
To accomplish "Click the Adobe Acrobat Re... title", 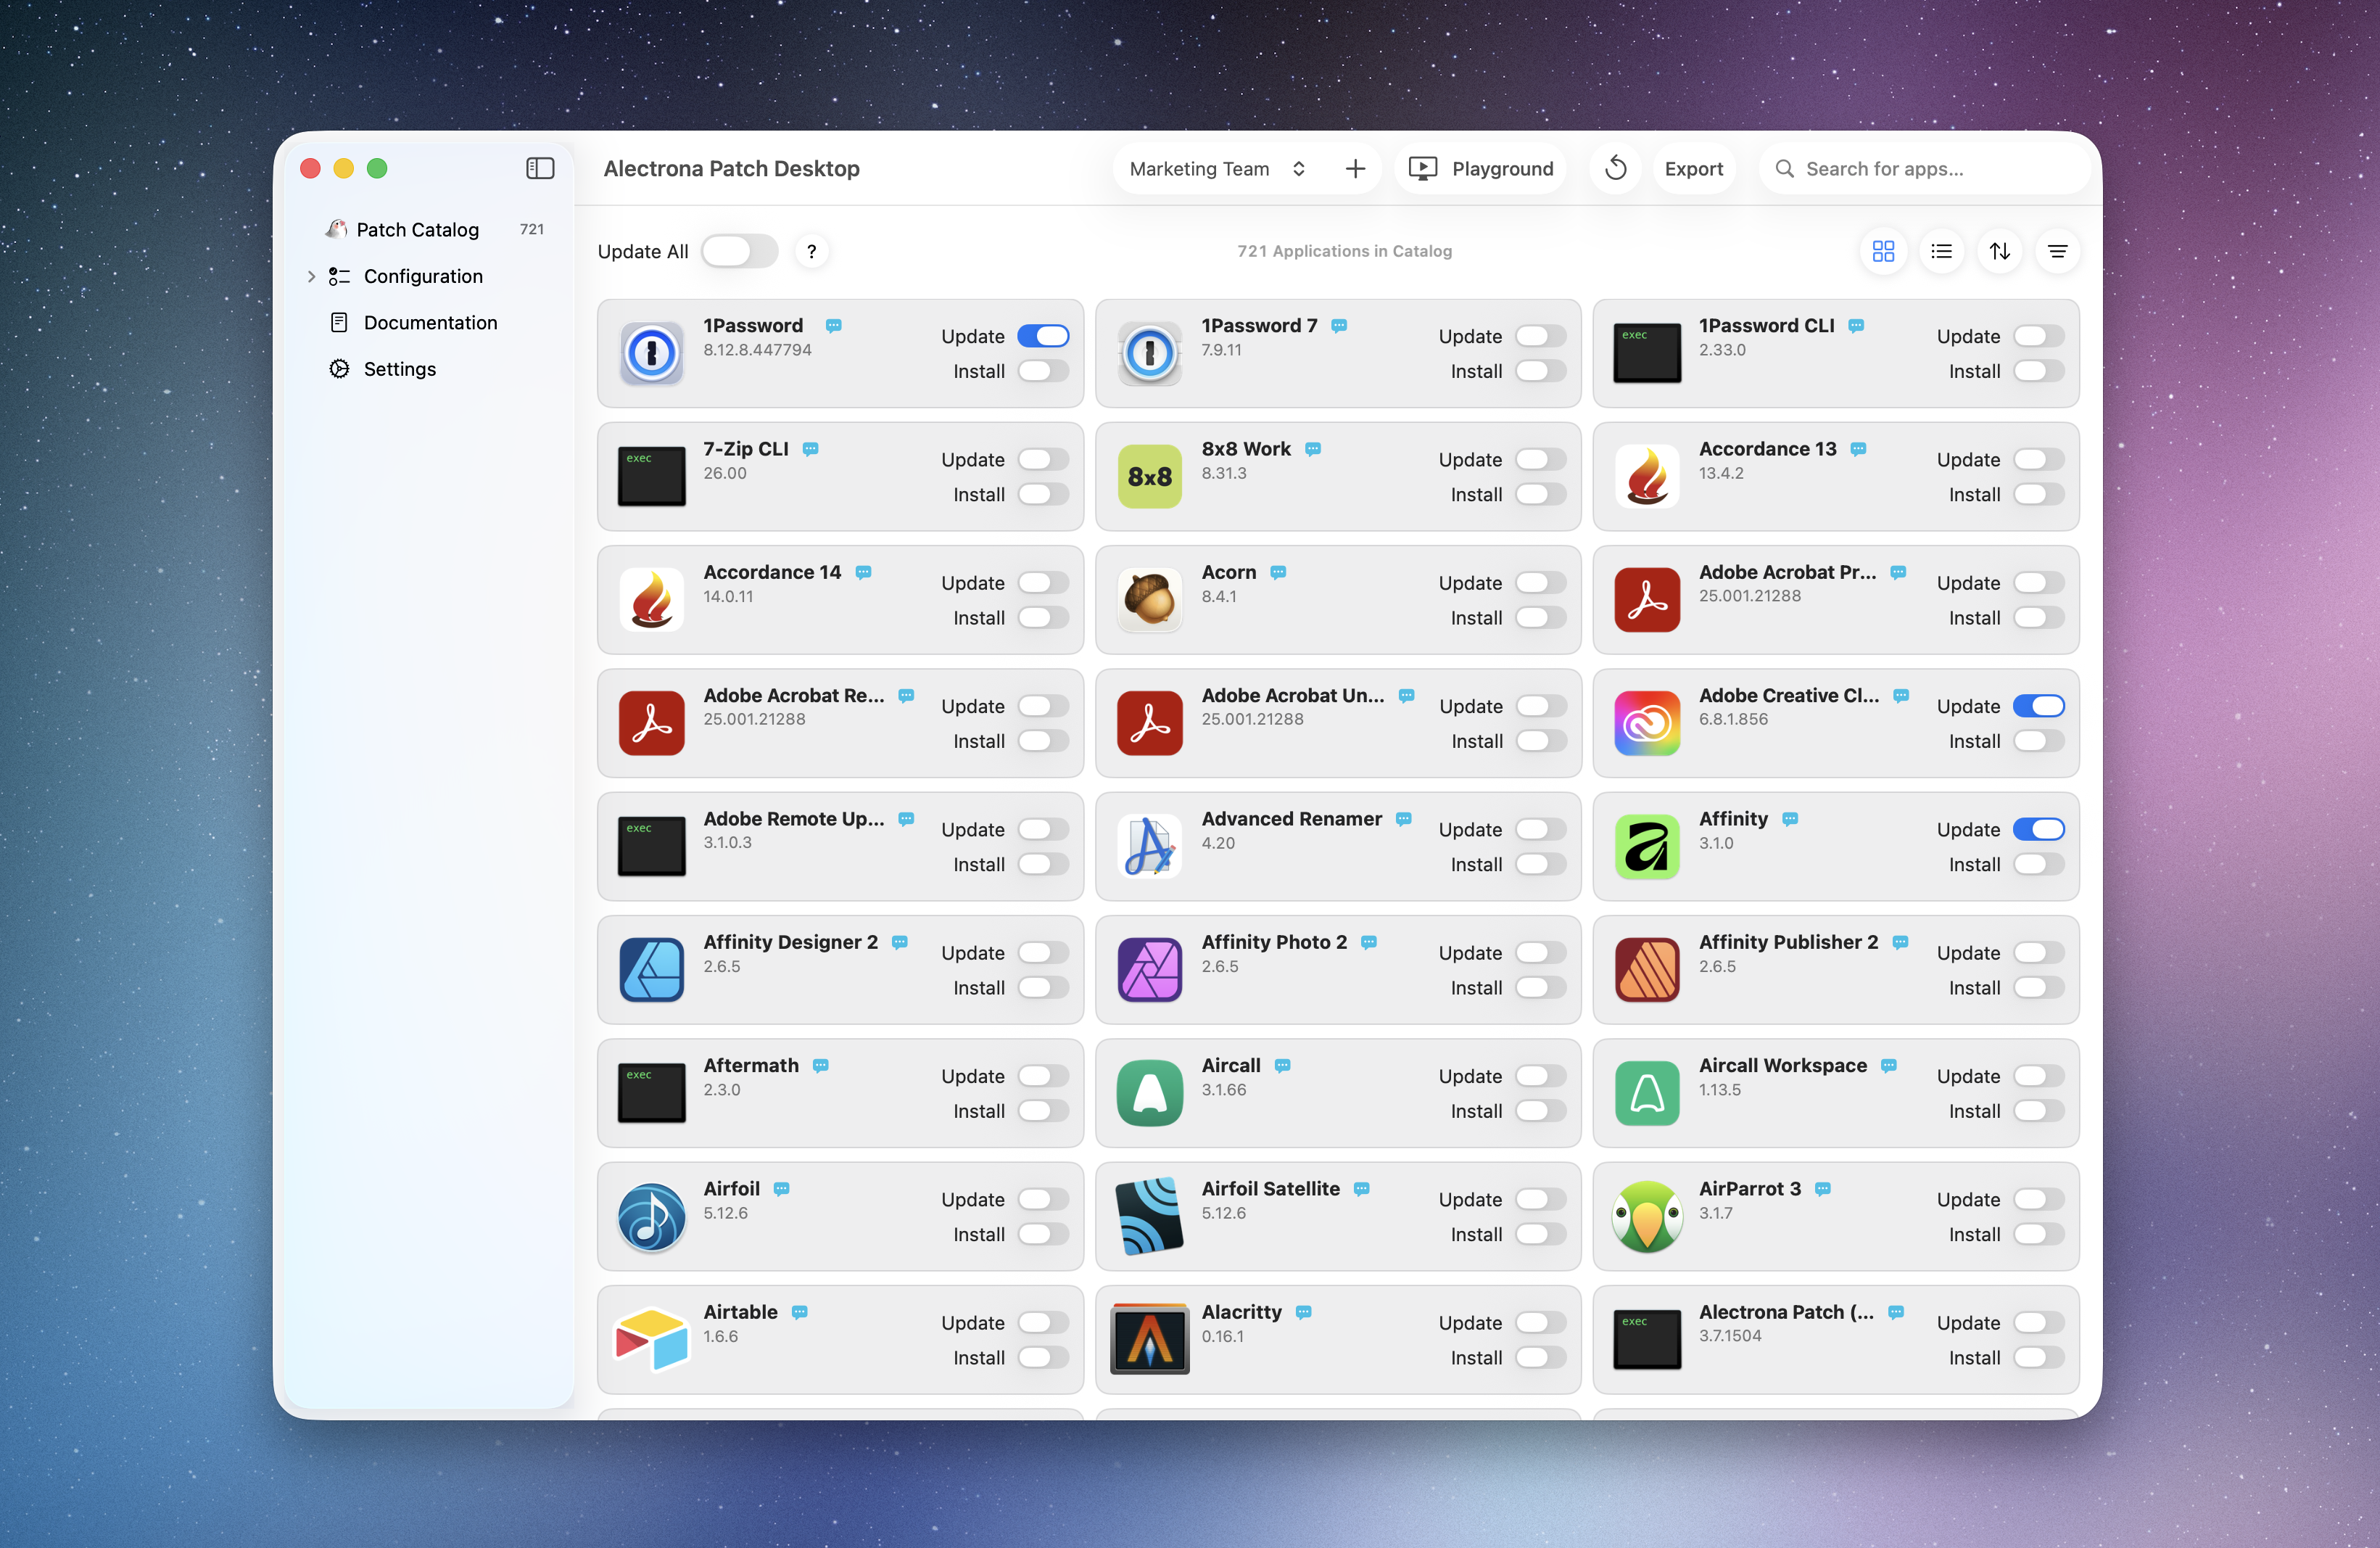I will (x=793, y=695).
